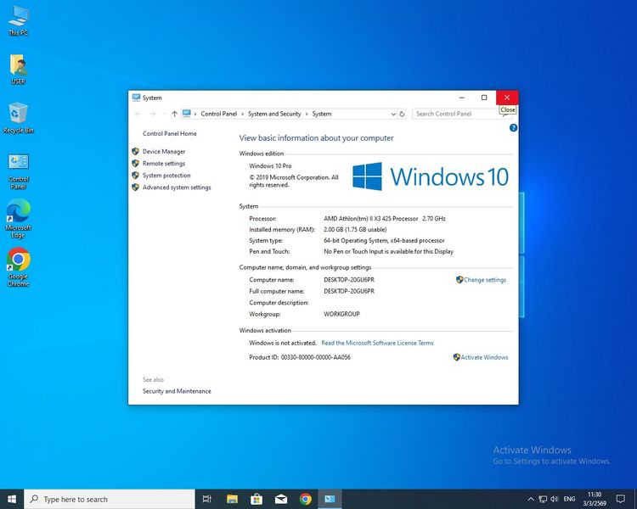This screenshot has height=509, width=637.
Task: Expand chevron after Control Panel breadcrumb
Action: (243, 114)
